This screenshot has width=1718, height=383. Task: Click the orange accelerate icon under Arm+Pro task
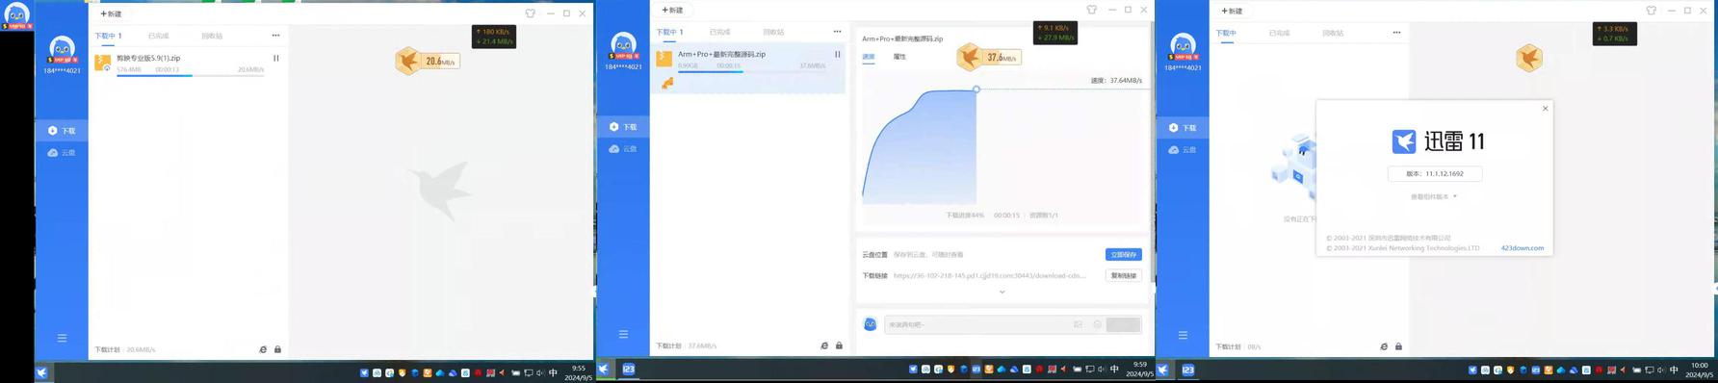666,83
